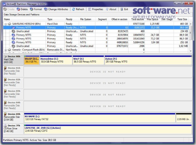Viewport: 196px width, 145px height.
Task: Expand the Generic- Compact Flash (81h) node
Action: (6, 50)
